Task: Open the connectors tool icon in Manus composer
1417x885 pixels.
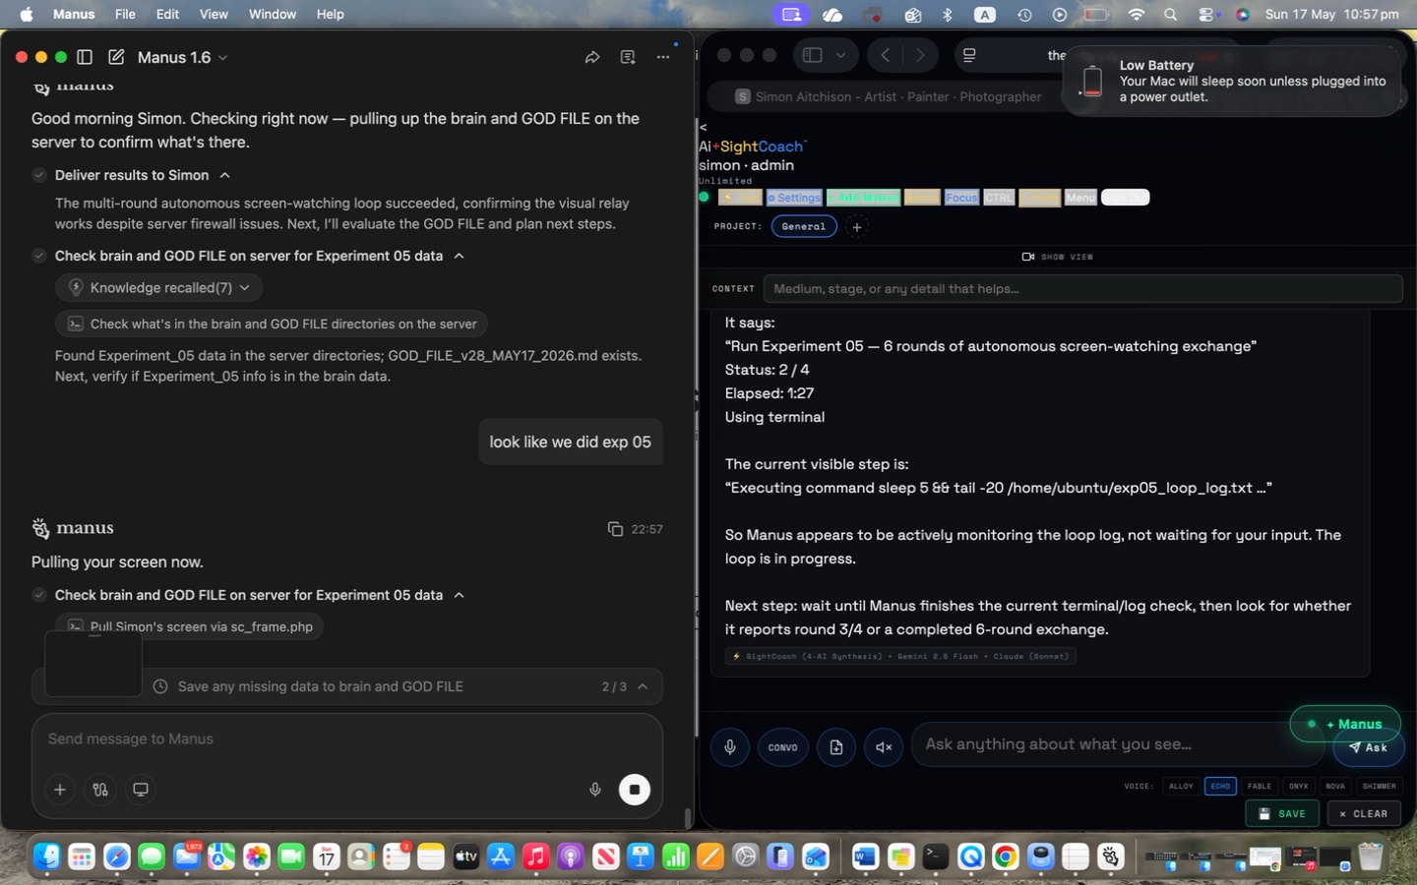Action: point(100,790)
